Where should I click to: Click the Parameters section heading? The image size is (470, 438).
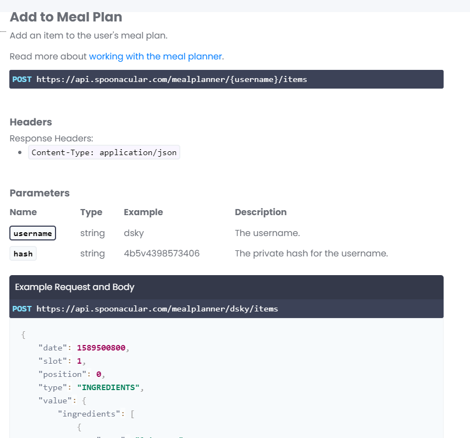click(x=40, y=193)
